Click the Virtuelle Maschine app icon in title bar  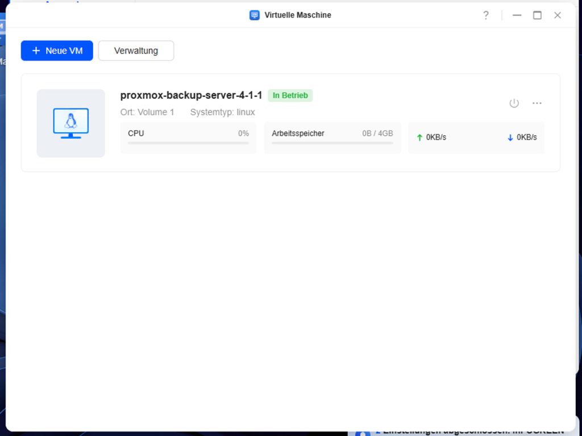pos(255,15)
